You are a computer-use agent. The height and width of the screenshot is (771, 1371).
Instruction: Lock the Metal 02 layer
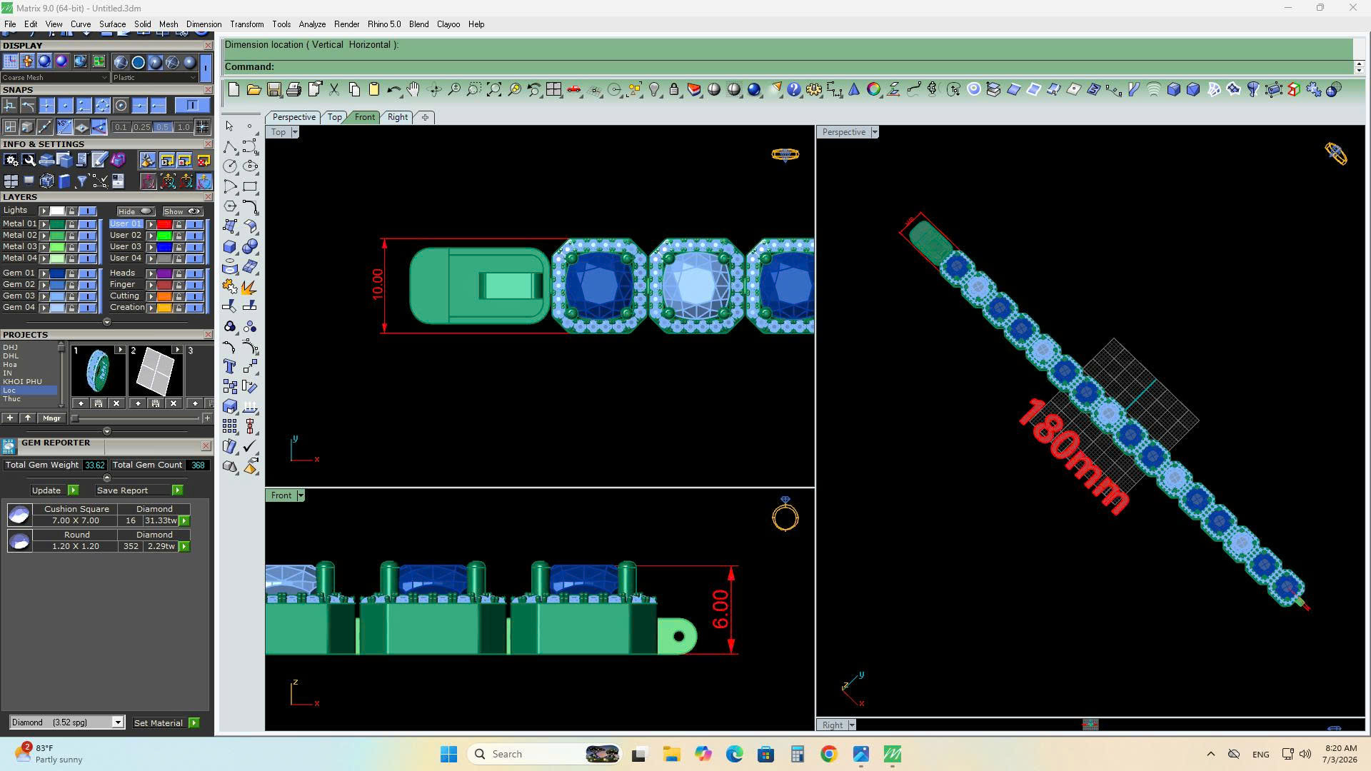click(x=71, y=236)
